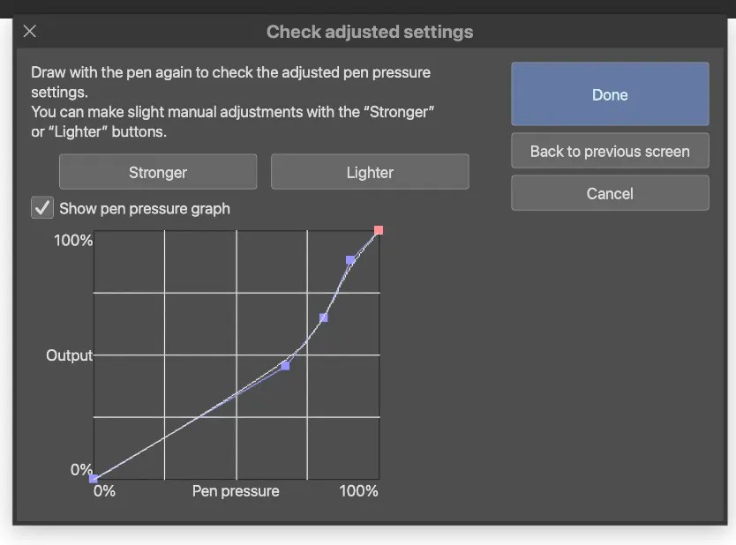Close the dialog with the X icon
736x545 pixels.
click(29, 31)
